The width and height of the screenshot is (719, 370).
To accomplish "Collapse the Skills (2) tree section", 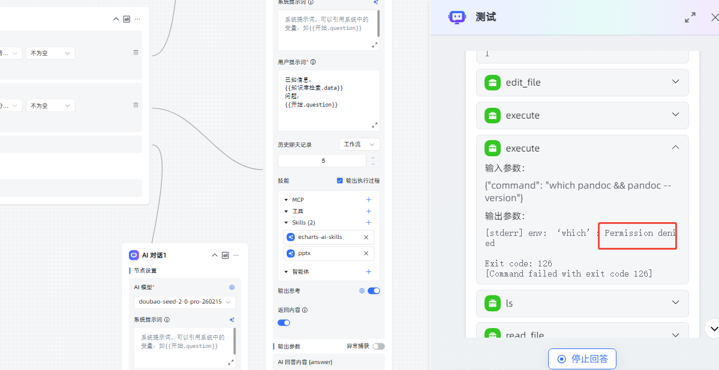I will click(x=286, y=223).
